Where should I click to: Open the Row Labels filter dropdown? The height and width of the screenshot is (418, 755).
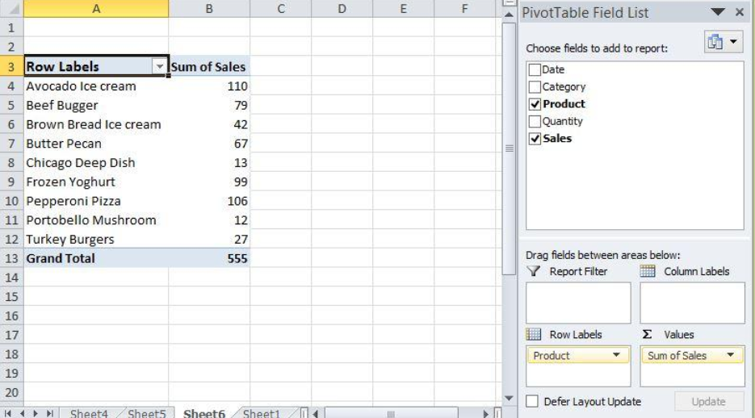[x=159, y=67]
